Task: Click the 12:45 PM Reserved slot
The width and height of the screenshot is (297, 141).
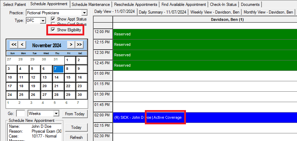Action: click(x=205, y=65)
